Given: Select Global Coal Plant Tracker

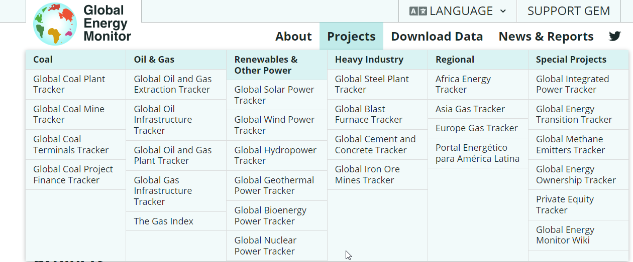Looking at the screenshot, I should [x=69, y=84].
